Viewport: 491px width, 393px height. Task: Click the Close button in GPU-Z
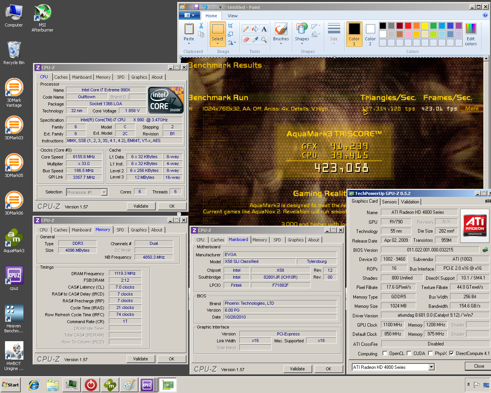pos(479,366)
